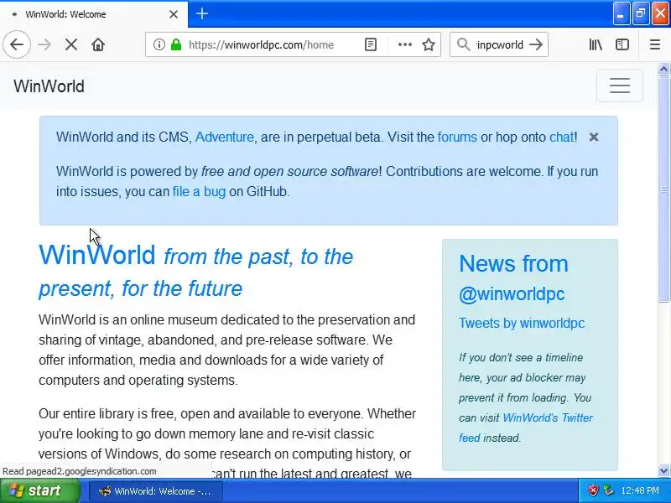Go back using the browser back arrow
The width and height of the screenshot is (671, 503).
click(17, 44)
